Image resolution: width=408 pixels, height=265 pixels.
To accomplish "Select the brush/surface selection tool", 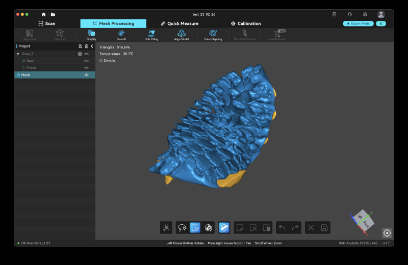I will click(x=209, y=228).
